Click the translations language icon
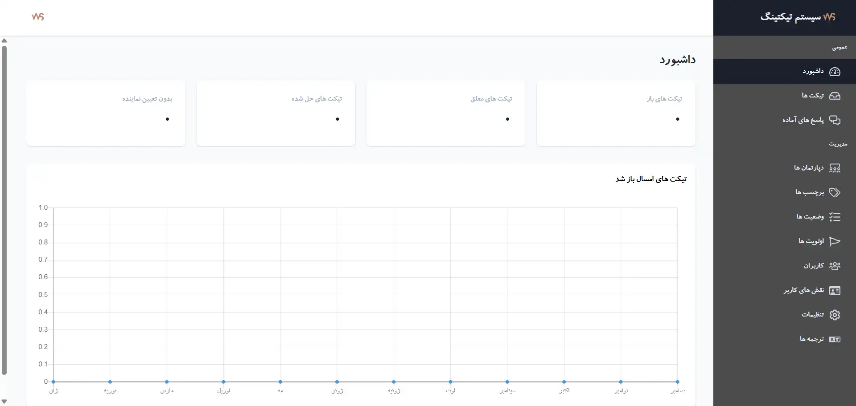Image resolution: width=856 pixels, height=406 pixels. click(x=835, y=339)
